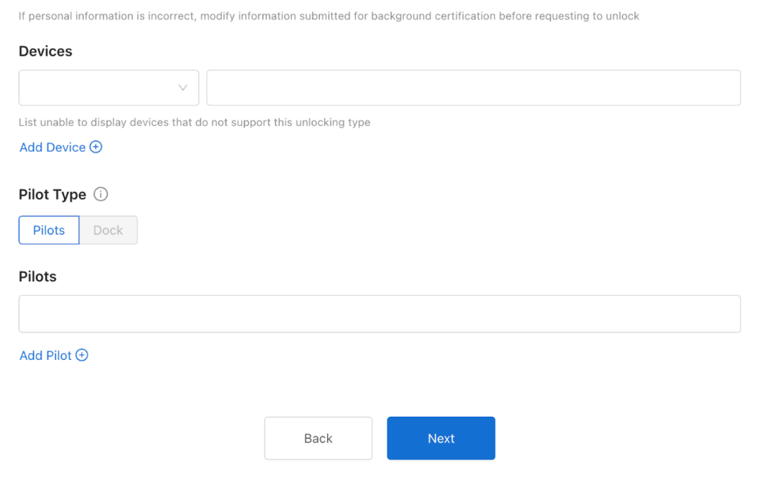
Task: Click the Pilots section heading above input
Action: click(38, 276)
